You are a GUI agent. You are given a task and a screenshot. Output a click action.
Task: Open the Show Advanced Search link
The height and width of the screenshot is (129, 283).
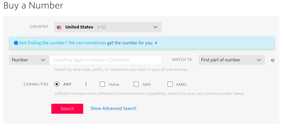(113, 108)
